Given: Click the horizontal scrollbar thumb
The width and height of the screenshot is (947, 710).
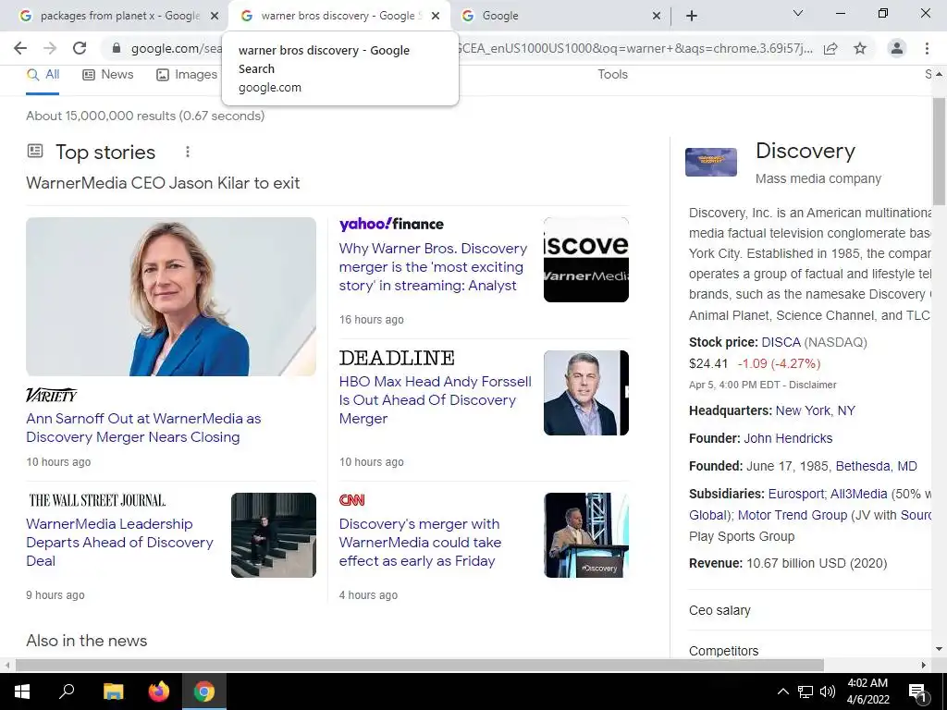Looking at the screenshot, I should (x=420, y=666).
